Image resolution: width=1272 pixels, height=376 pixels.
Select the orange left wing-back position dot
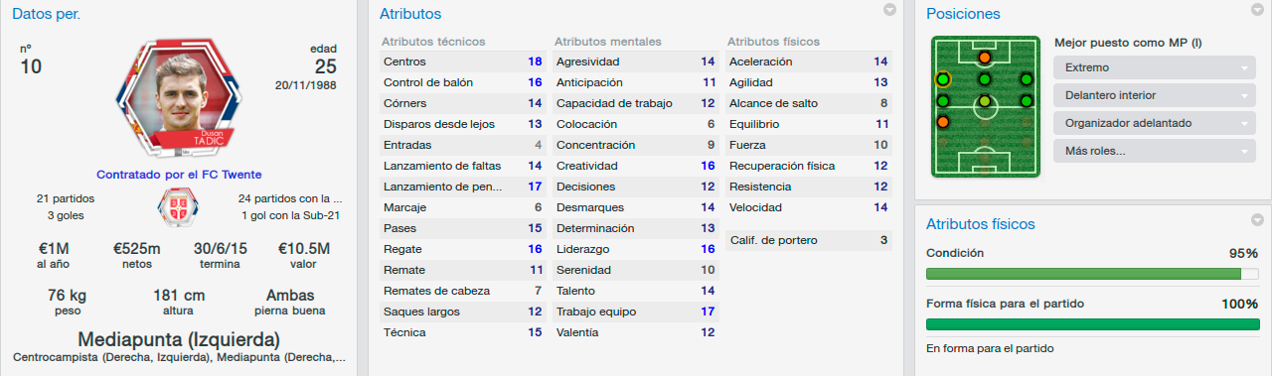pos(942,122)
